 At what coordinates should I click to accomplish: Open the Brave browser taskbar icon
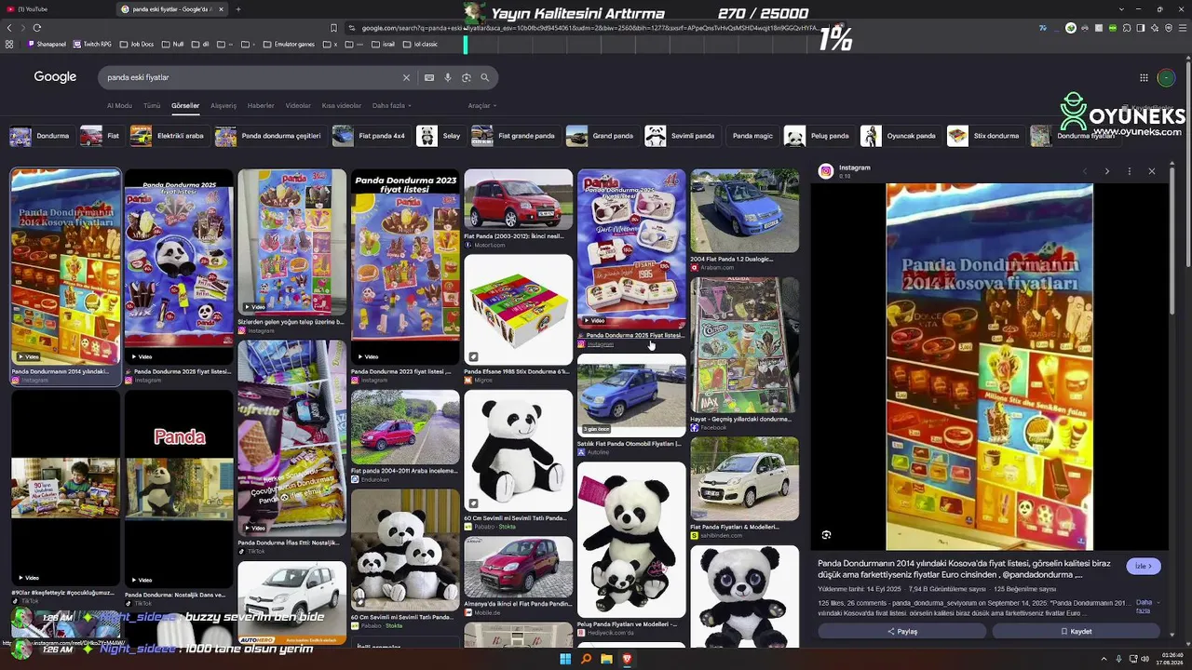tap(627, 659)
